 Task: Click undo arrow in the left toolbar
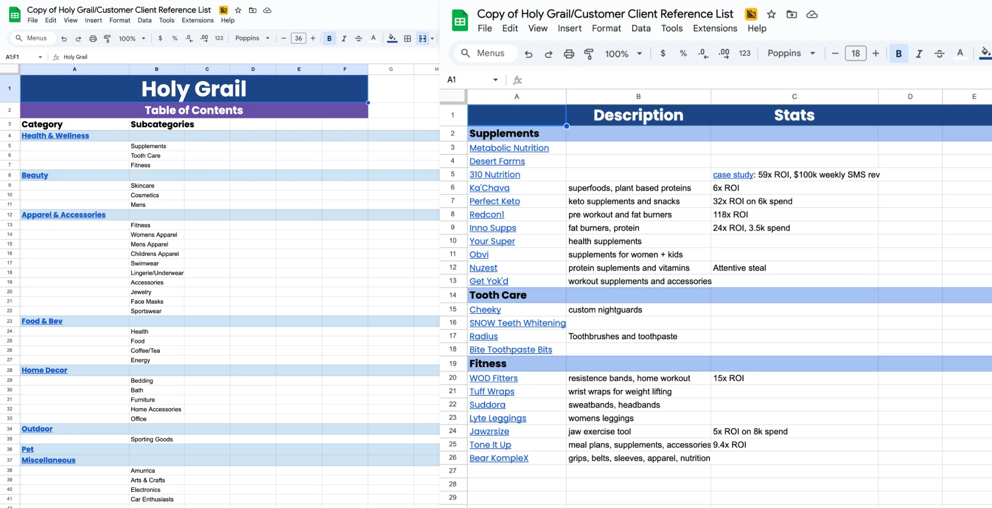click(x=64, y=39)
